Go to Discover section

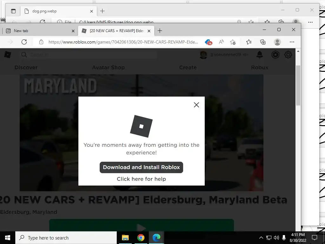(x=26, y=67)
